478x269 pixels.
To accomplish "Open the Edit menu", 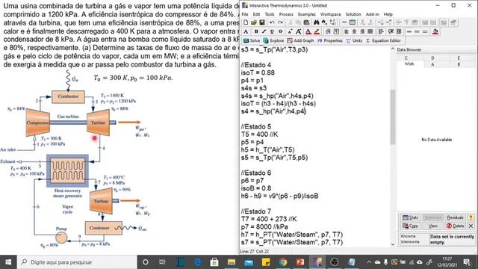I will pos(256,14).
